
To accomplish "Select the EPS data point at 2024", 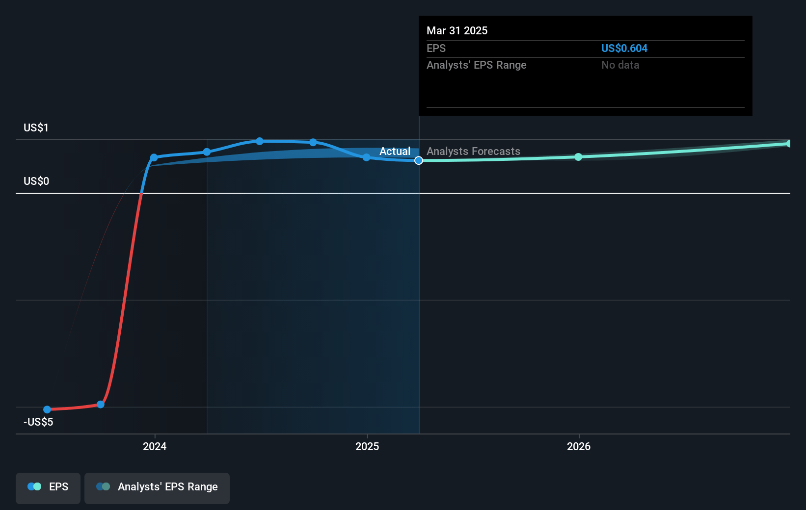I will 154,157.
